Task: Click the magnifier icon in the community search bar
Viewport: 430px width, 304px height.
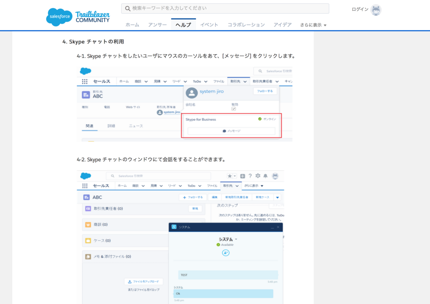Action: pyautogui.click(x=128, y=8)
